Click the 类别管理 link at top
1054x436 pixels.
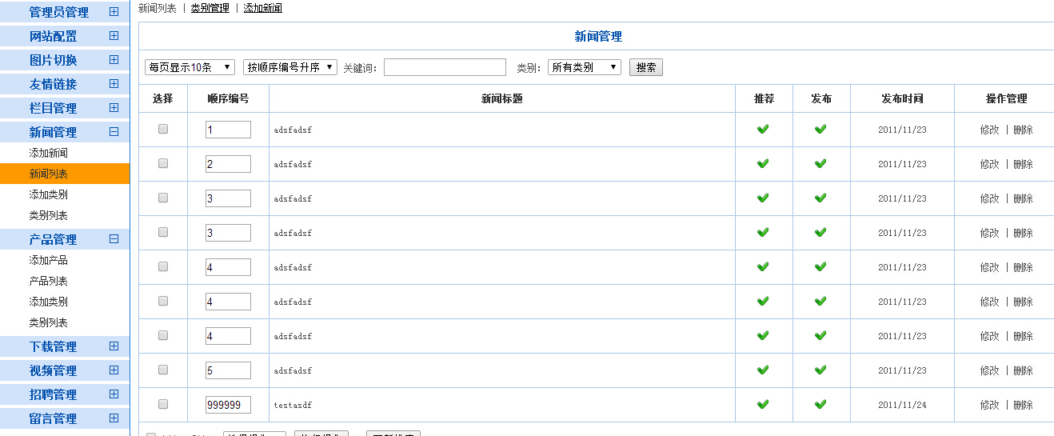[210, 8]
